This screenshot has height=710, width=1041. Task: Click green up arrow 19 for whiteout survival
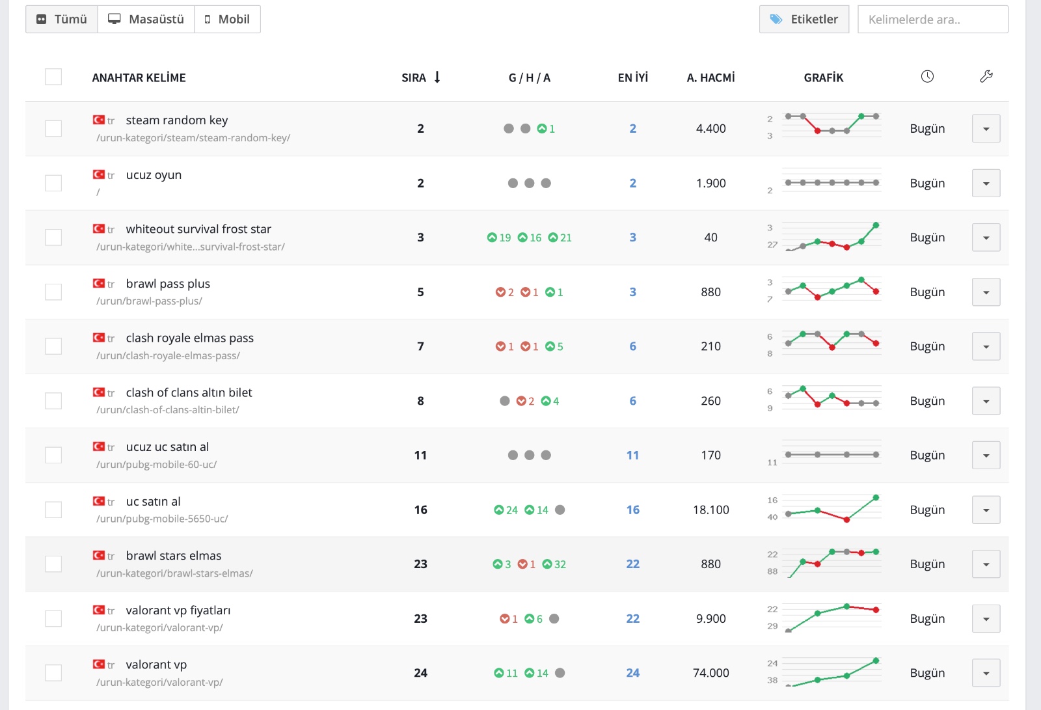499,238
